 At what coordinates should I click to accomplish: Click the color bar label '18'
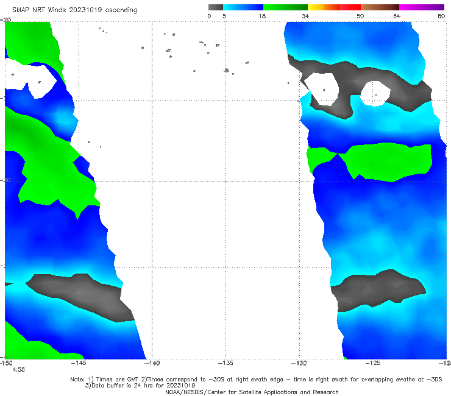(x=262, y=16)
